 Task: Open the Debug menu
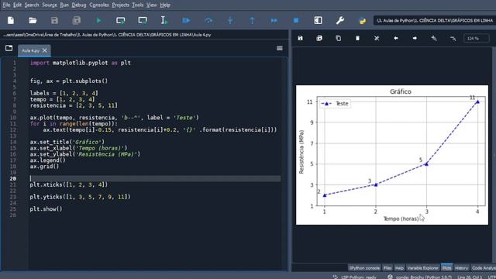79,5
